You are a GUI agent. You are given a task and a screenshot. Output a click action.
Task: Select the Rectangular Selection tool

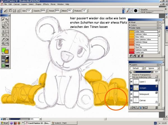(x=3, y=23)
